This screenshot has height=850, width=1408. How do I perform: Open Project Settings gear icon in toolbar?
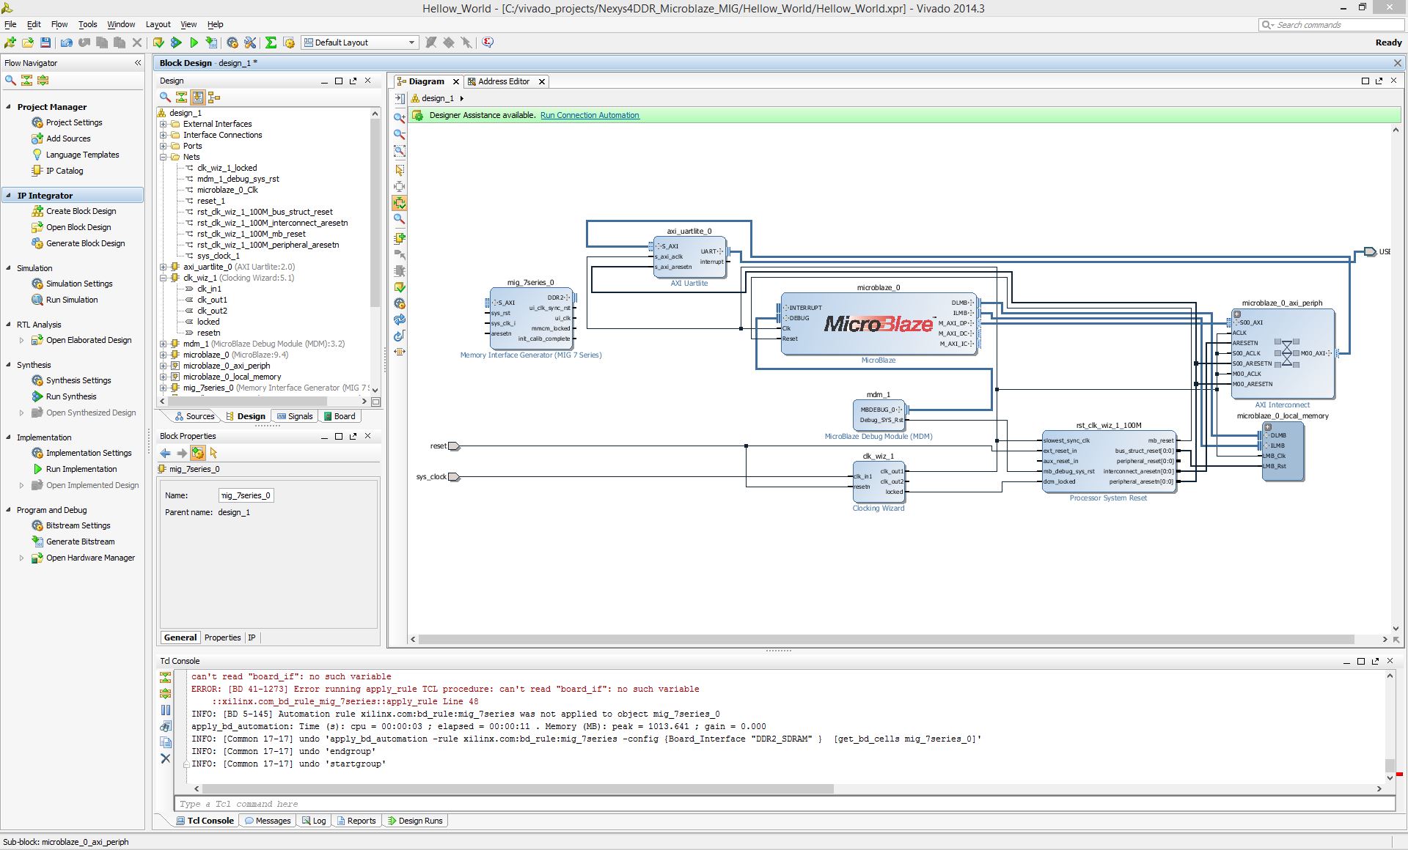(232, 42)
